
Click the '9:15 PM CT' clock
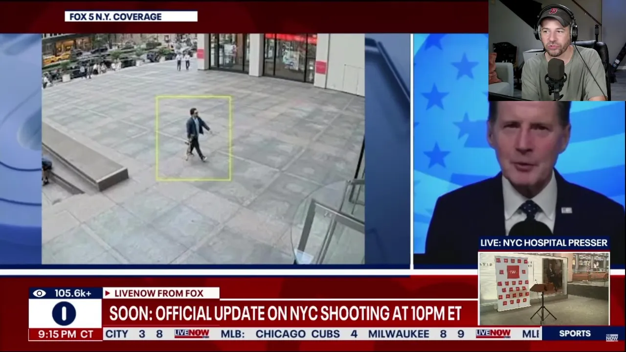pos(66,334)
